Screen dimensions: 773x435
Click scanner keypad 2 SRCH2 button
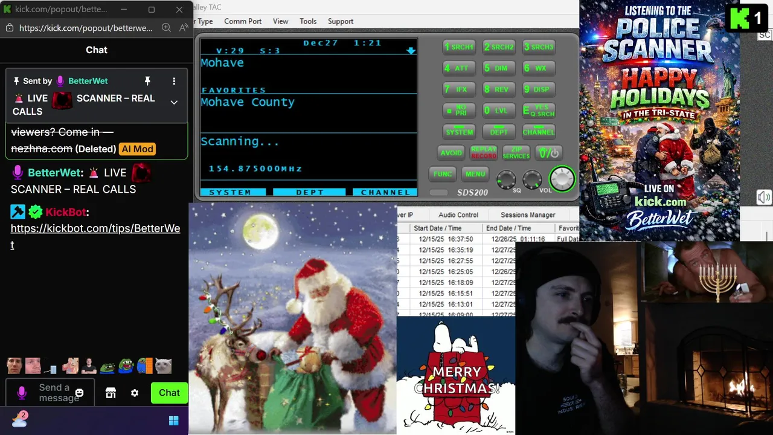[499, 47]
